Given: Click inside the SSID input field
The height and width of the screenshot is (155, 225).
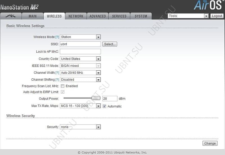Looking at the screenshot, I should pos(80,44).
